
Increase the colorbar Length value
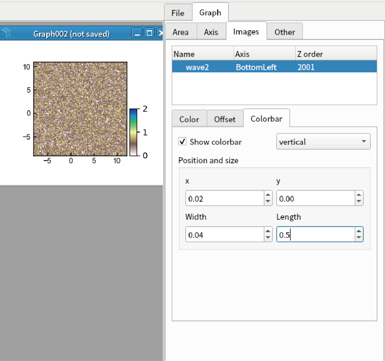click(359, 231)
